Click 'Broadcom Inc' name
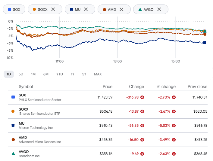This screenshot has height=161, width=213. click(x=29, y=156)
